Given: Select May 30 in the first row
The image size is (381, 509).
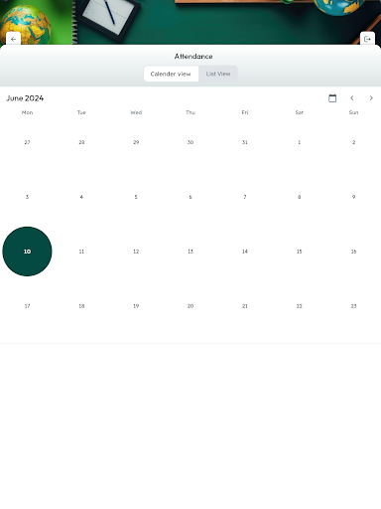Looking at the screenshot, I should (190, 142).
